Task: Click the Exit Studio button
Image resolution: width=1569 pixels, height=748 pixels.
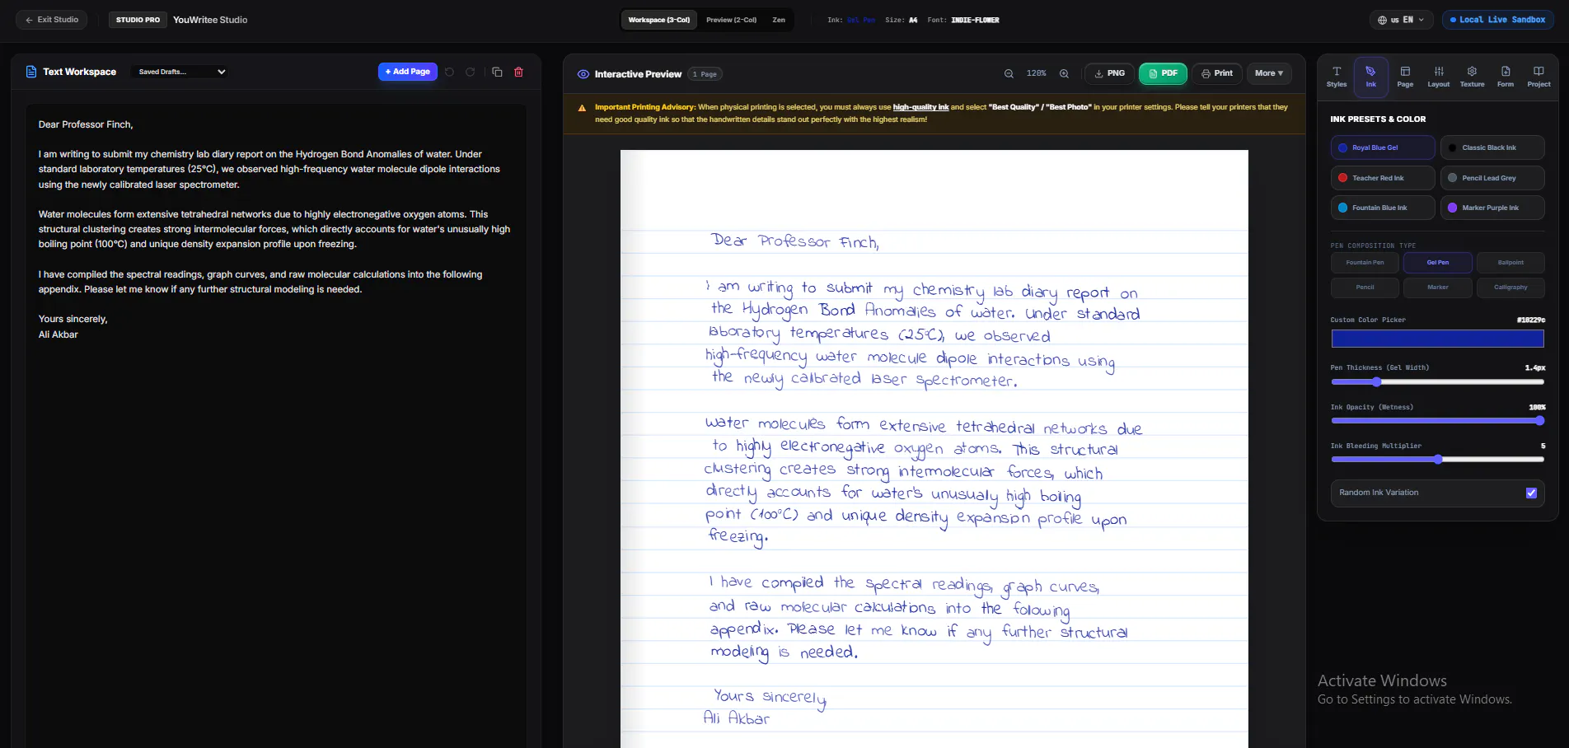Action: point(51,20)
